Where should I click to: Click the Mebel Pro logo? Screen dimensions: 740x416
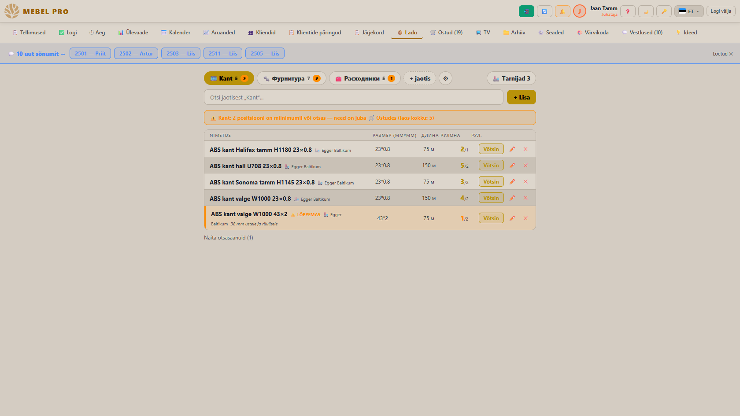point(37,11)
